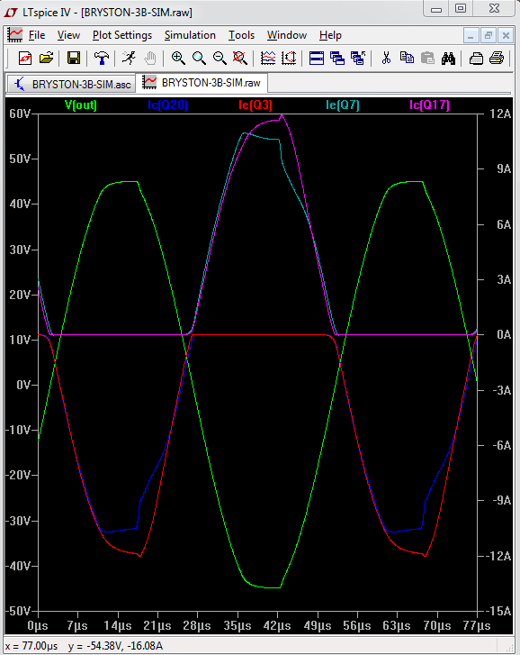The width and height of the screenshot is (520, 655).
Task: Click the Ic(Q17) magenta trace label
Action: coord(429,105)
